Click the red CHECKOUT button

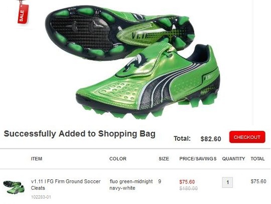247,137
